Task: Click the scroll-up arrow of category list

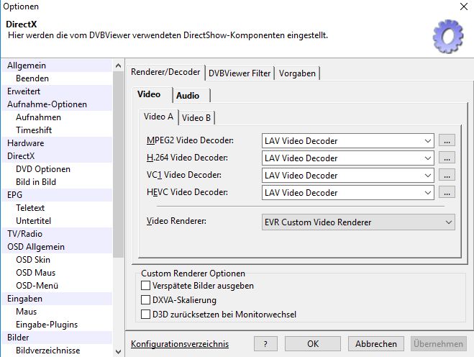Action: click(118, 65)
